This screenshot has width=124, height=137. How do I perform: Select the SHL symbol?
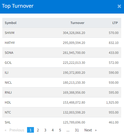pos(8,122)
